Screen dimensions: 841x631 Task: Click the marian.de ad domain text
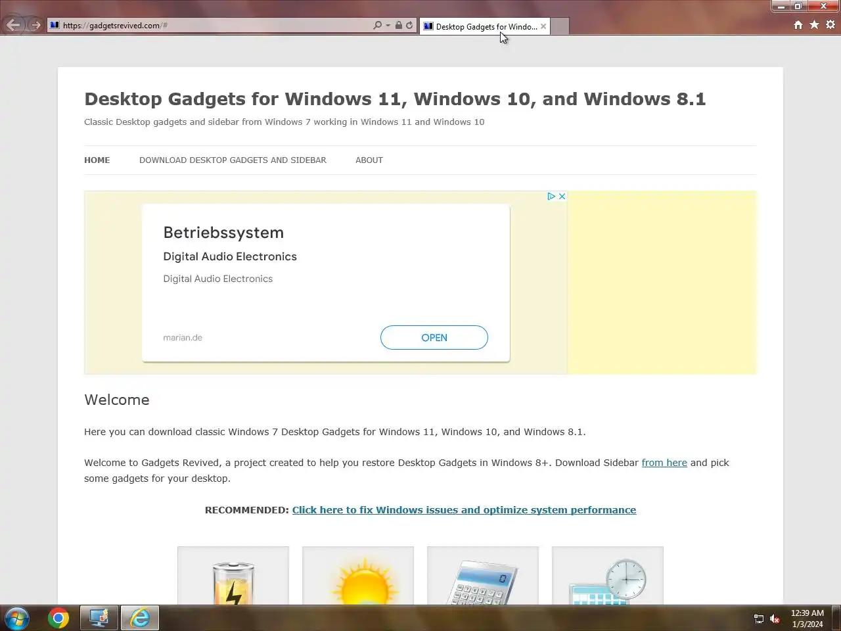pos(183,337)
